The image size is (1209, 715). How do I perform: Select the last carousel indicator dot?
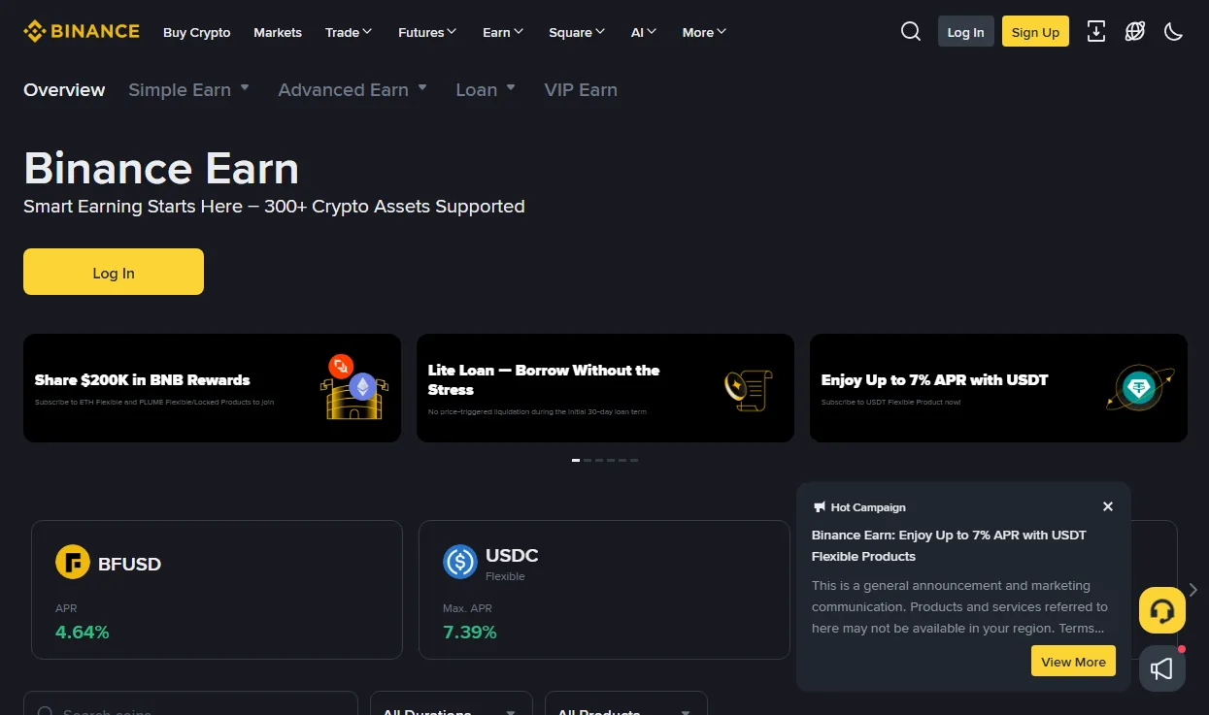pyautogui.click(x=634, y=460)
